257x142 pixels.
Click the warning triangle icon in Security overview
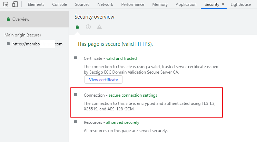click(x=99, y=27)
